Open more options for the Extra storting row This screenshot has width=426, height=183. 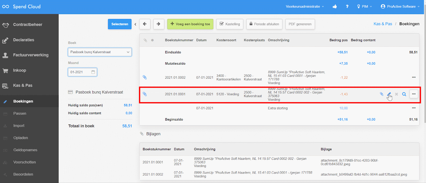pyautogui.click(x=414, y=108)
